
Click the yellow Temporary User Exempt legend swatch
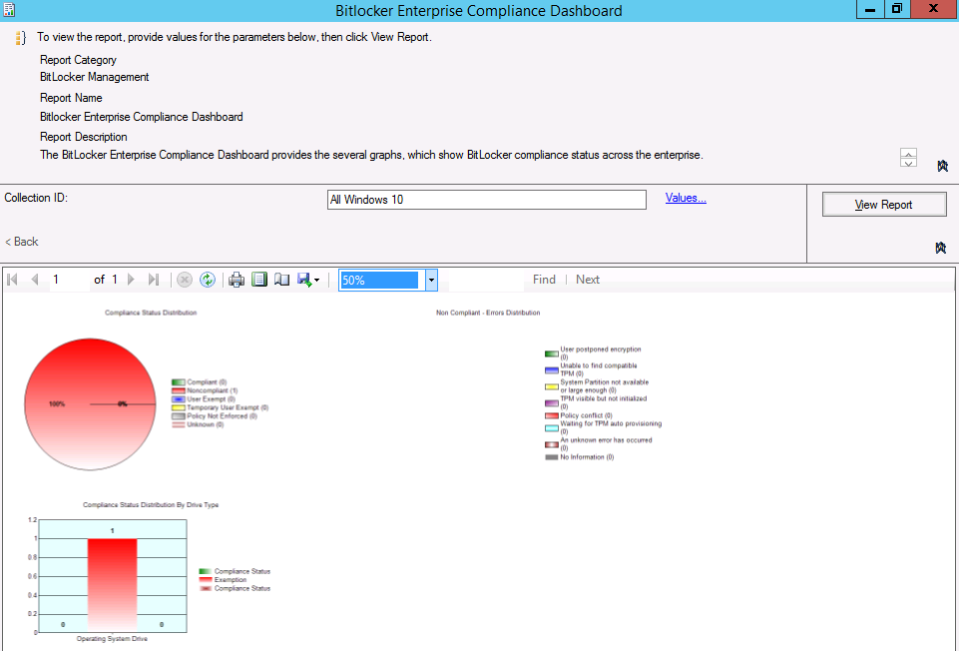tap(178, 408)
